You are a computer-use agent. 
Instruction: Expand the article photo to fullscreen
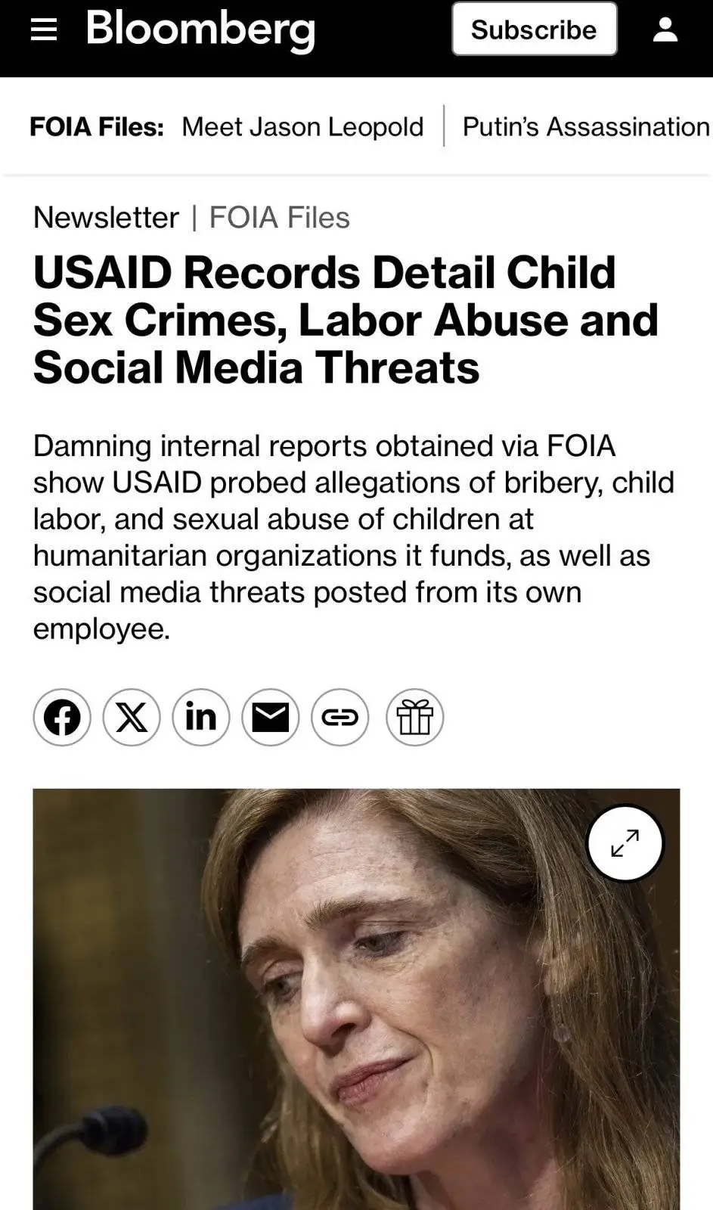point(625,842)
